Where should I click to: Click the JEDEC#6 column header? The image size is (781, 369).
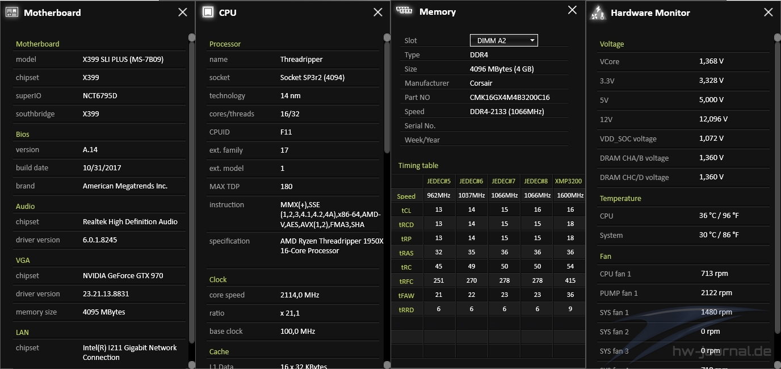tap(471, 181)
